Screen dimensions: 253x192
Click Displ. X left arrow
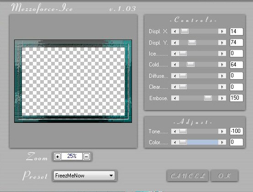point(175,31)
